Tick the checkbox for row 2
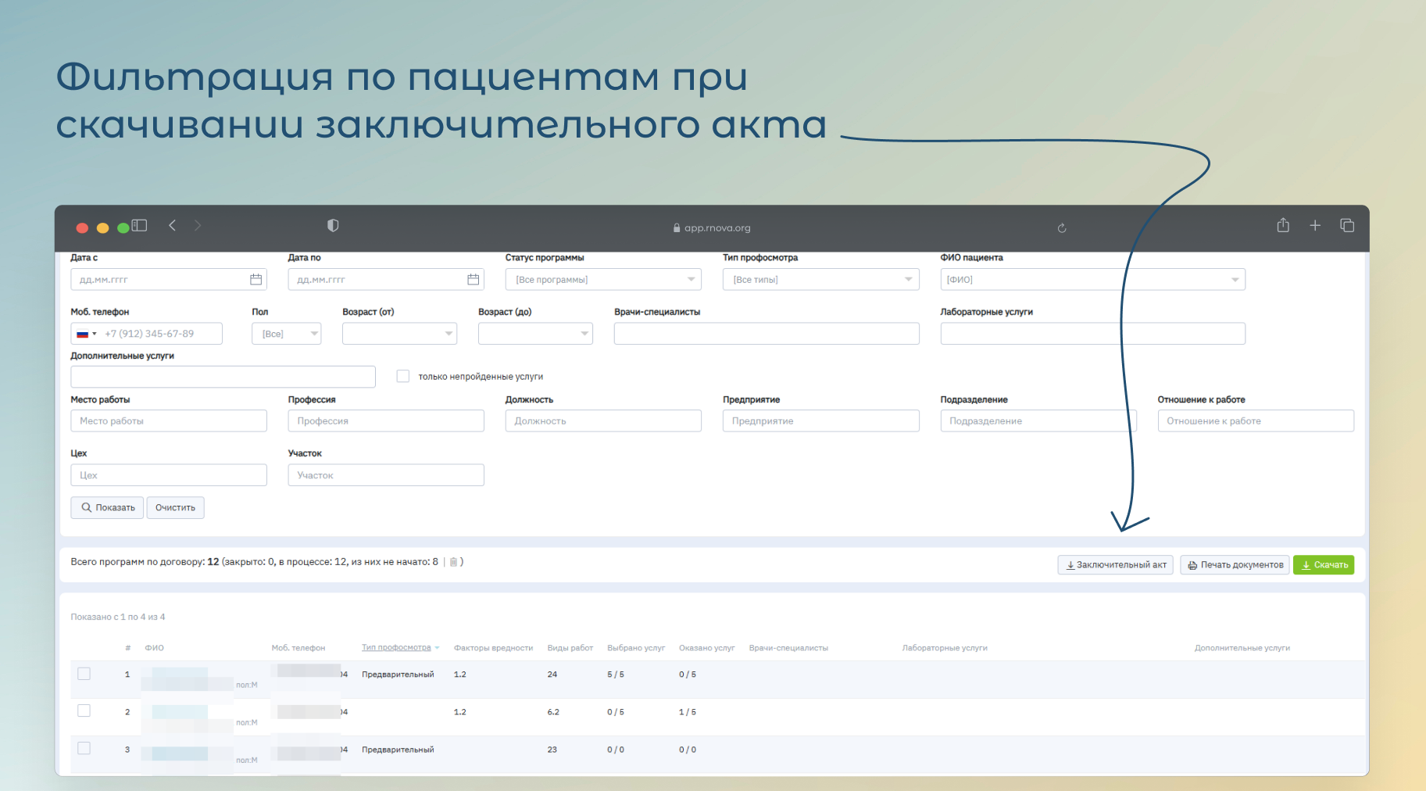 [x=84, y=711]
